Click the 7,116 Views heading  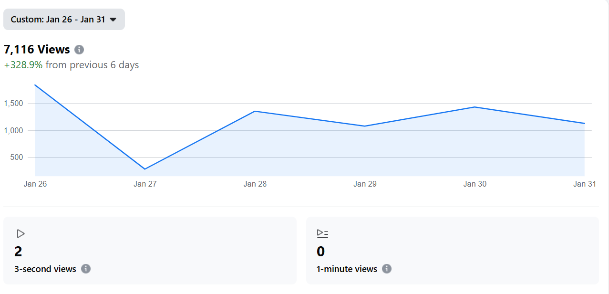[37, 50]
